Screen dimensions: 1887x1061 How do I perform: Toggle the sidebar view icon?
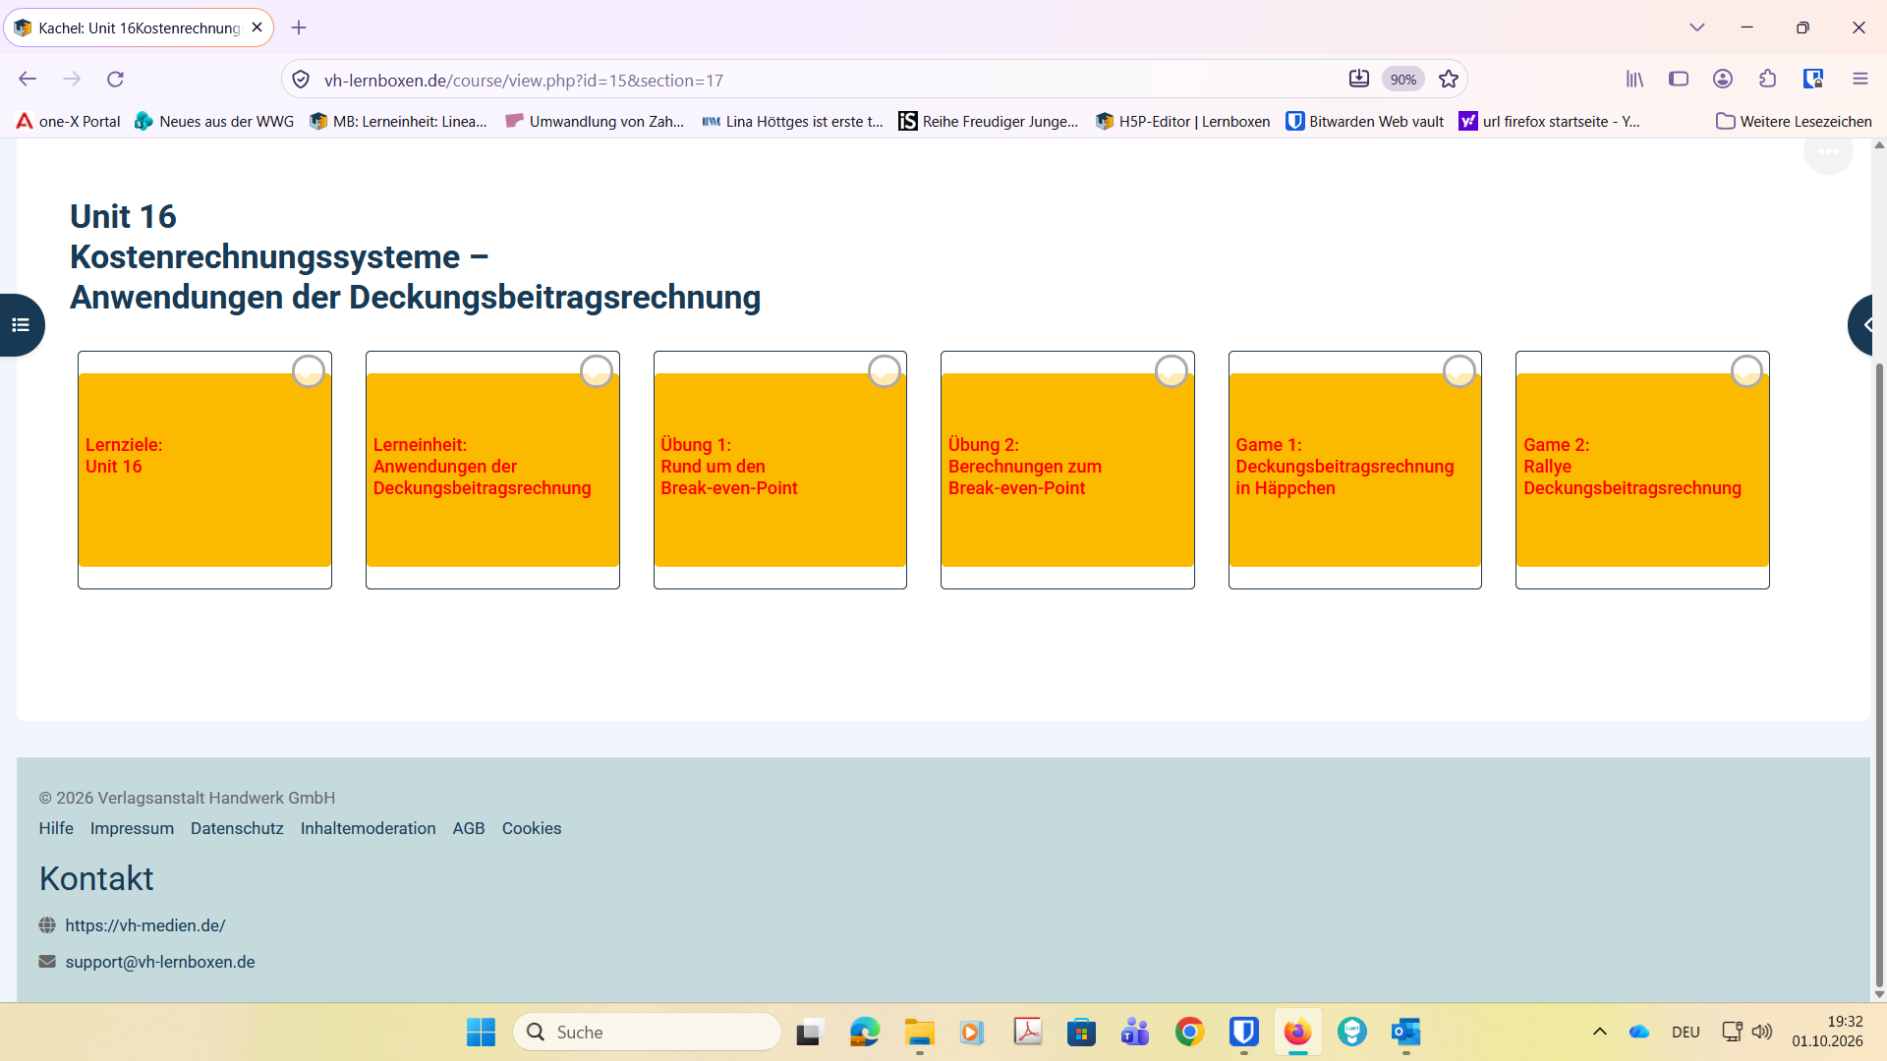(x=1679, y=80)
